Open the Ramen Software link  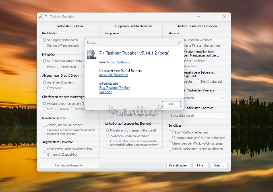[118, 62]
